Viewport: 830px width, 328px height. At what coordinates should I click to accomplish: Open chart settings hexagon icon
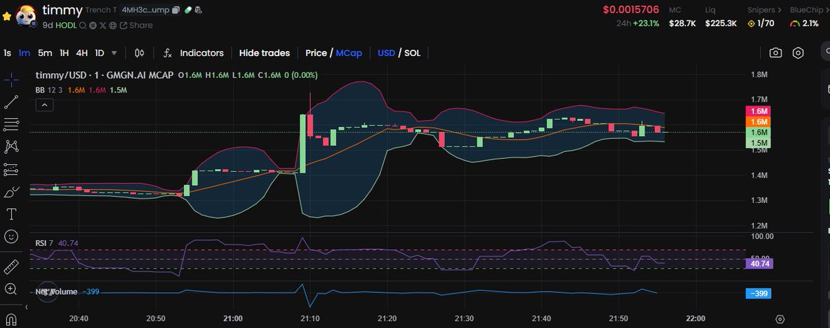pos(798,53)
